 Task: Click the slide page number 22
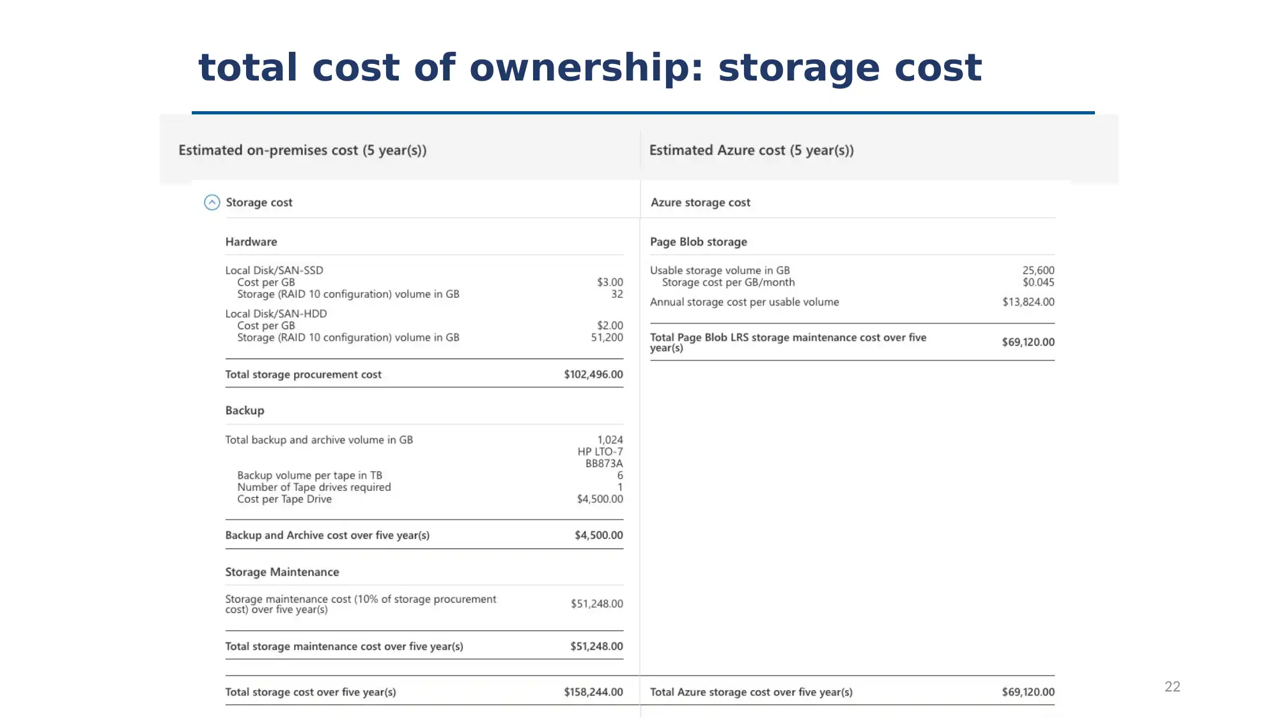point(1172,687)
